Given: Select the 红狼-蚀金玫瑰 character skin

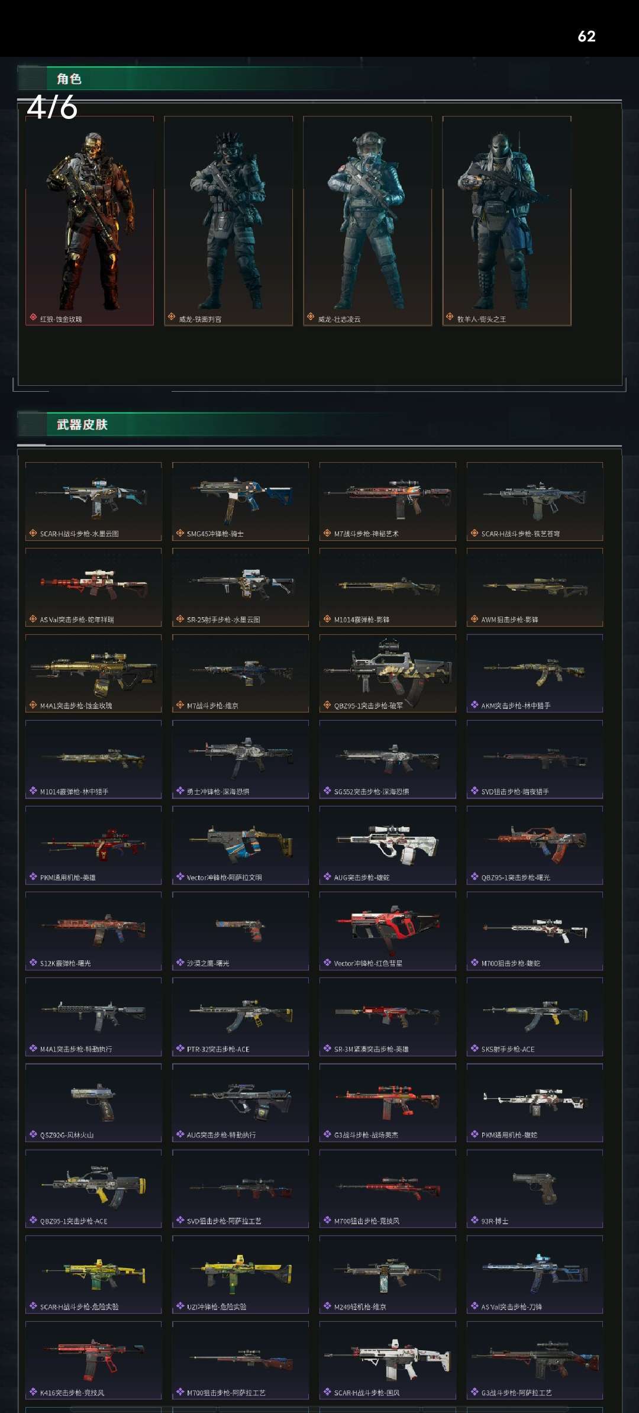Looking at the screenshot, I should click(89, 221).
